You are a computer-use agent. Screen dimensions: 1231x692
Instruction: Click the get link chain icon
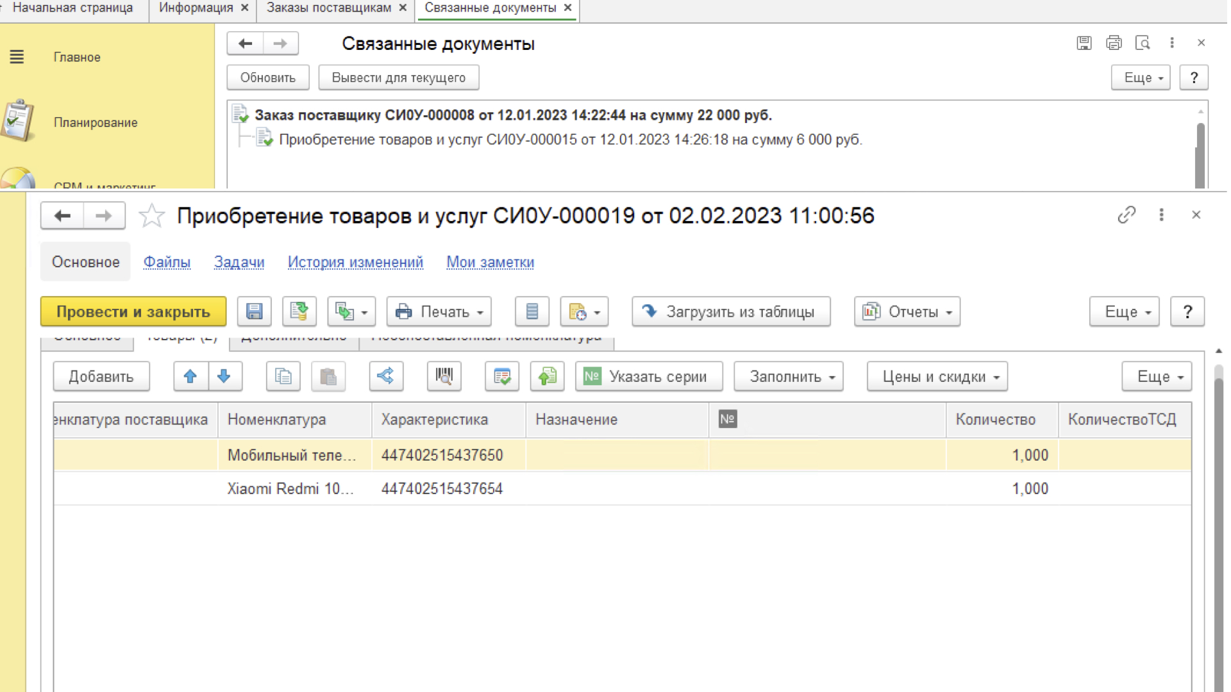(x=1126, y=215)
